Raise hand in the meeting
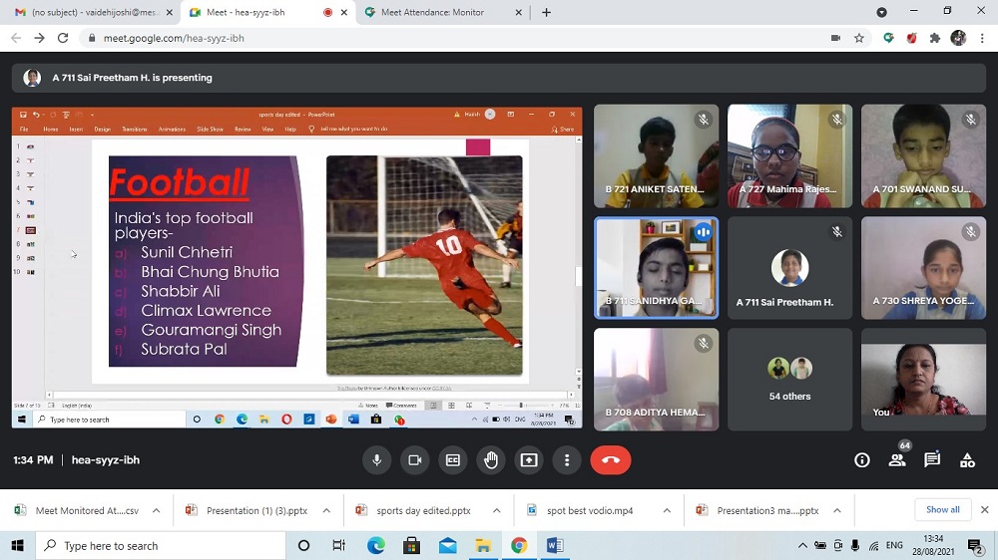 (490, 460)
